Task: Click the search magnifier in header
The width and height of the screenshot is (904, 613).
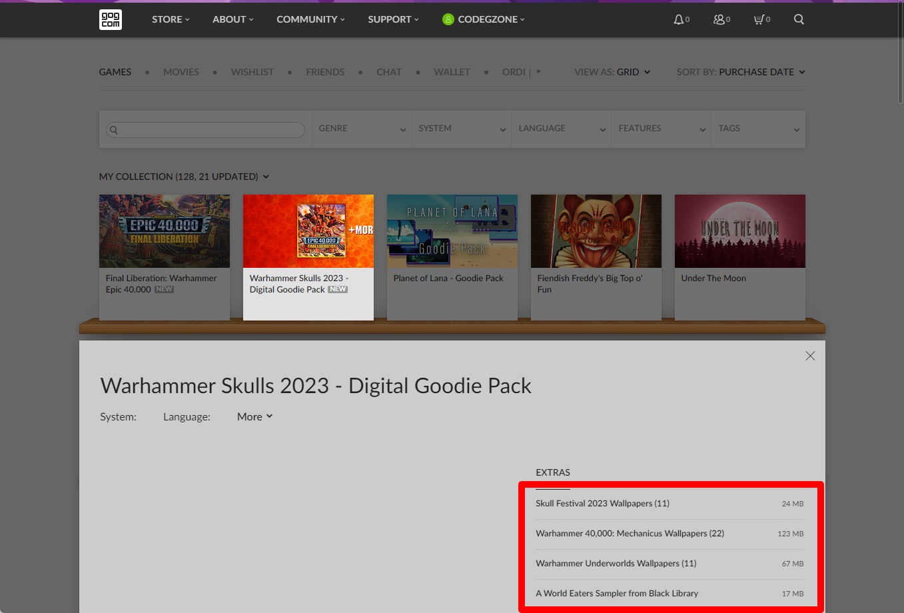Action: 799,19
